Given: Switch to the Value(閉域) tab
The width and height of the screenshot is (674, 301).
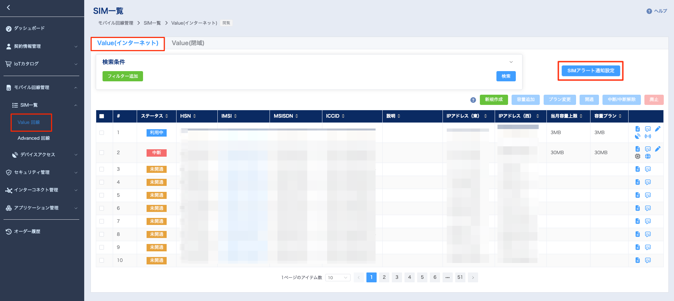Looking at the screenshot, I should pyautogui.click(x=188, y=43).
